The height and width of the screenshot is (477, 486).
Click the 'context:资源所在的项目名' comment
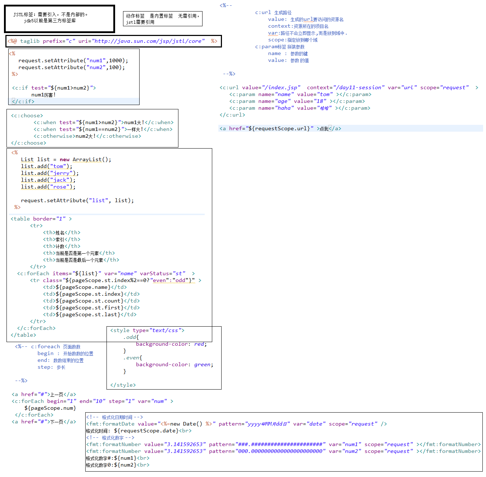coord(298,26)
